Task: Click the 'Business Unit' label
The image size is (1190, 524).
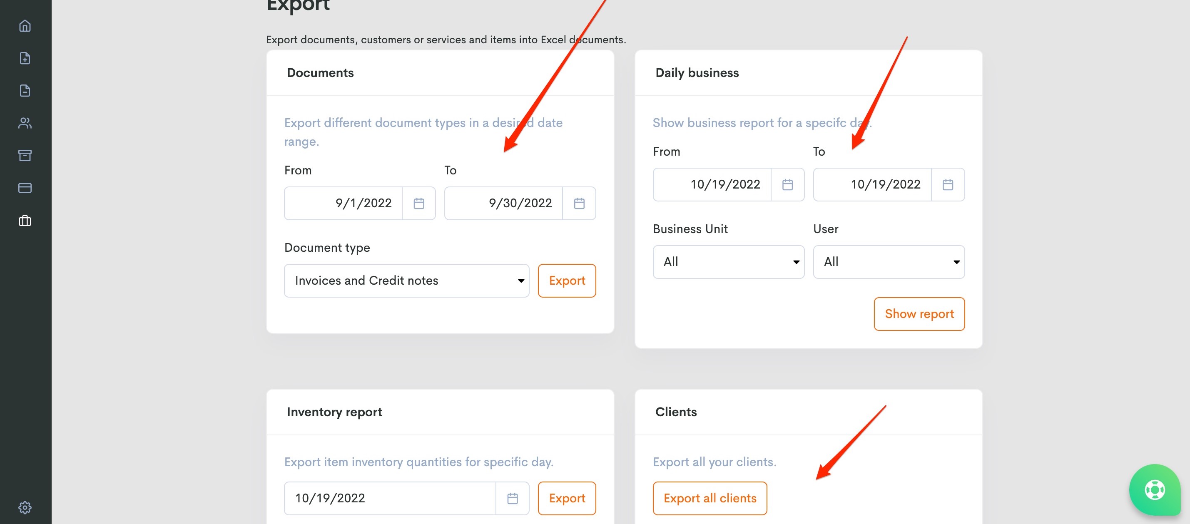Action: click(690, 229)
